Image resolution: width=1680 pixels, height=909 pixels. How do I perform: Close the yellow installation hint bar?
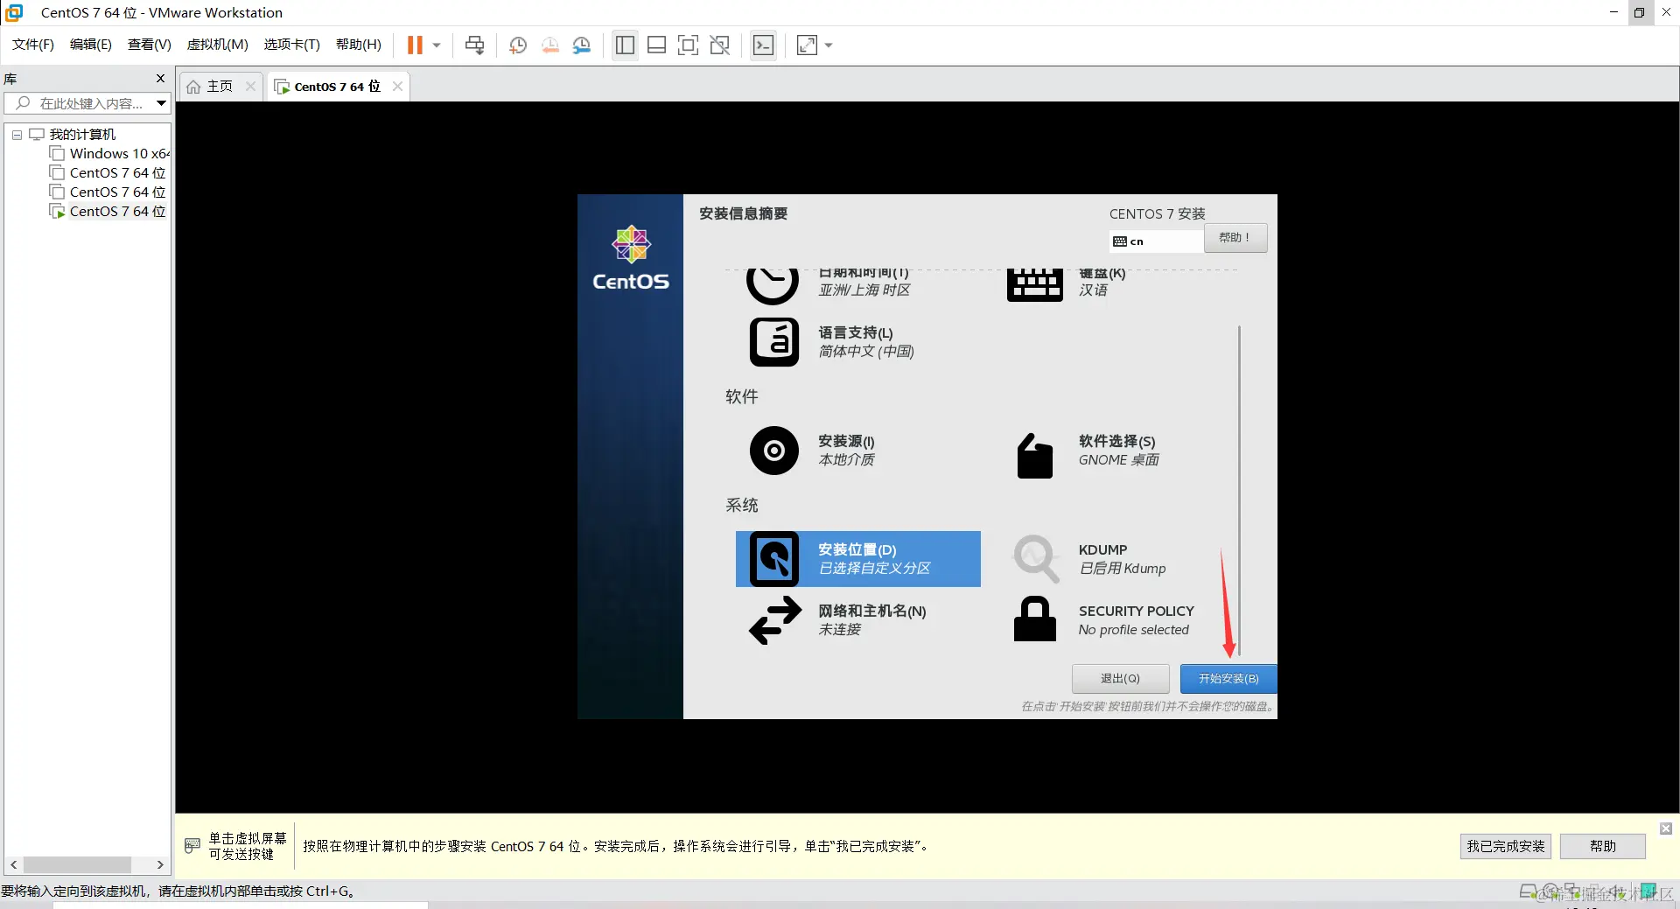click(x=1666, y=829)
